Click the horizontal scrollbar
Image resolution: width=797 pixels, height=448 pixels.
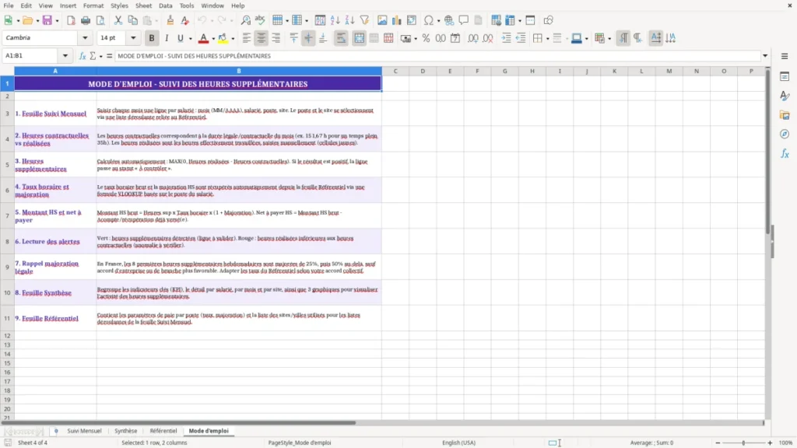click(x=178, y=422)
